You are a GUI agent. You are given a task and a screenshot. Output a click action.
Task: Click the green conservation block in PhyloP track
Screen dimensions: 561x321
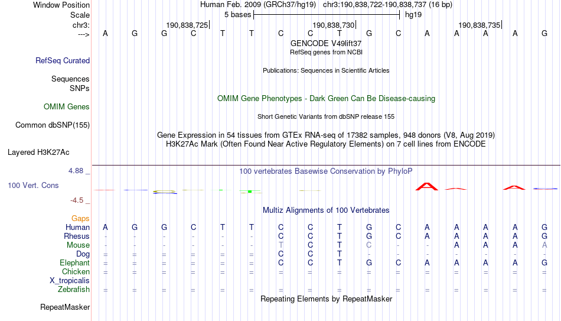coord(250,192)
